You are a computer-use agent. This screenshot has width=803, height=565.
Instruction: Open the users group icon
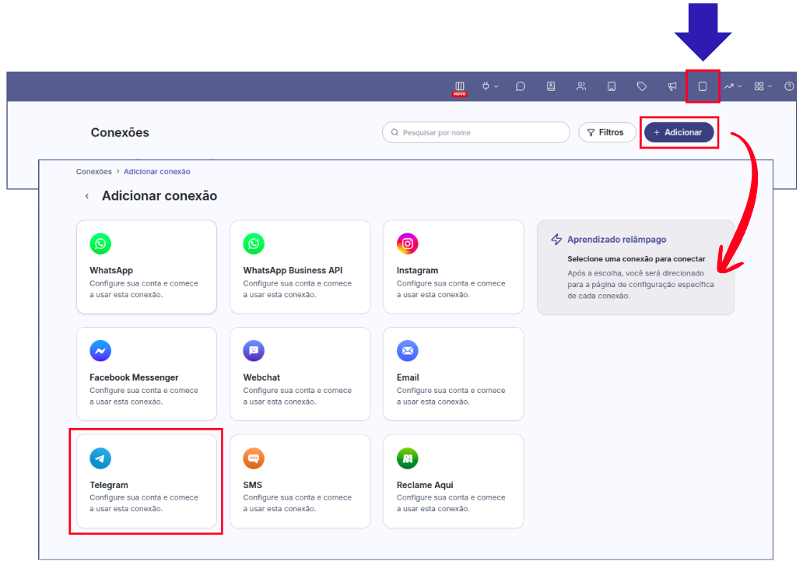[581, 86]
